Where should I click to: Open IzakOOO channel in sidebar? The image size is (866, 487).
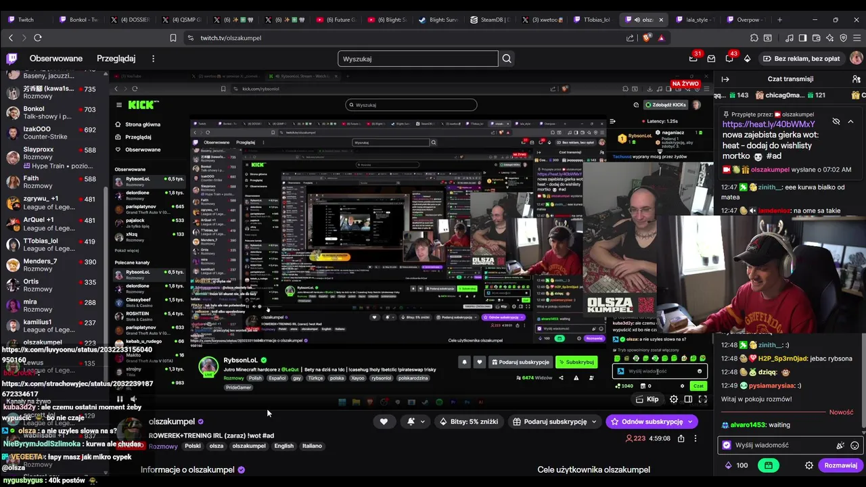(x=54, y=133)
